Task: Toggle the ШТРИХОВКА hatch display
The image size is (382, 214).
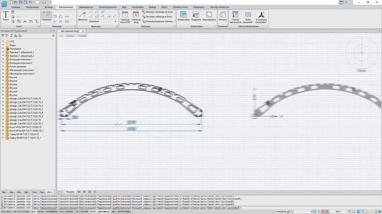Action: pyautogui.click(x=125, y=212)
